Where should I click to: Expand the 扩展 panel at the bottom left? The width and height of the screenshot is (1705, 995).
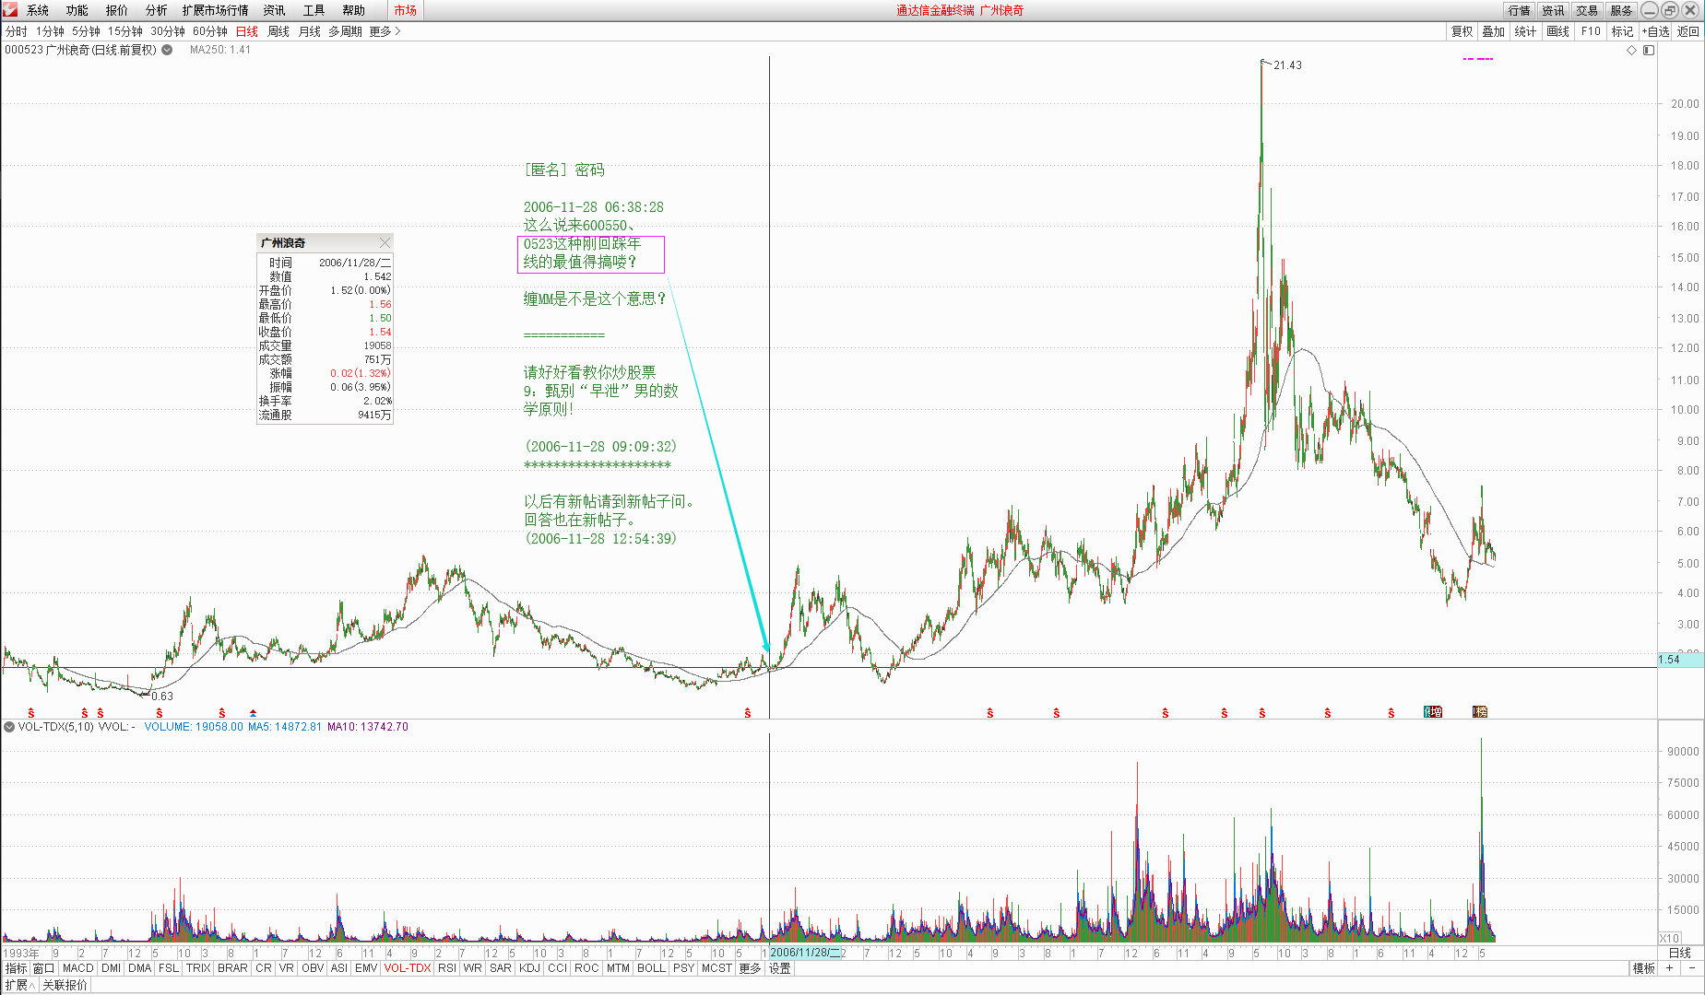pos(19,985)
